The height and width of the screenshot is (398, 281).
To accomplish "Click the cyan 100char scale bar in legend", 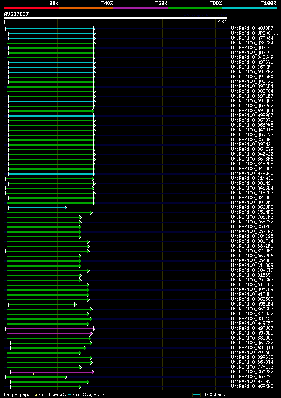I will click(197, 394).
